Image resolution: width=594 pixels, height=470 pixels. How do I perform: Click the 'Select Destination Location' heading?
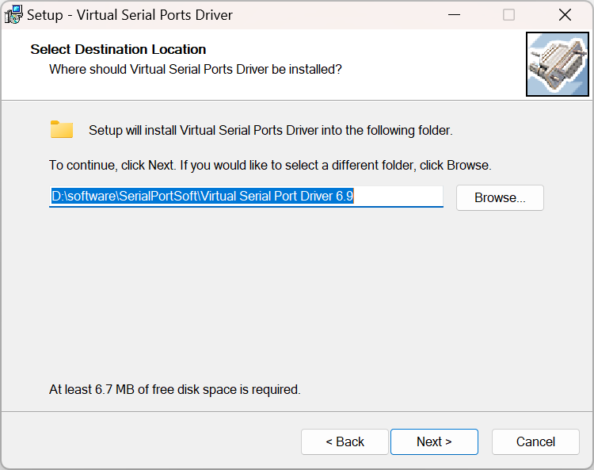pyautogui.click(x=118, y=49)
